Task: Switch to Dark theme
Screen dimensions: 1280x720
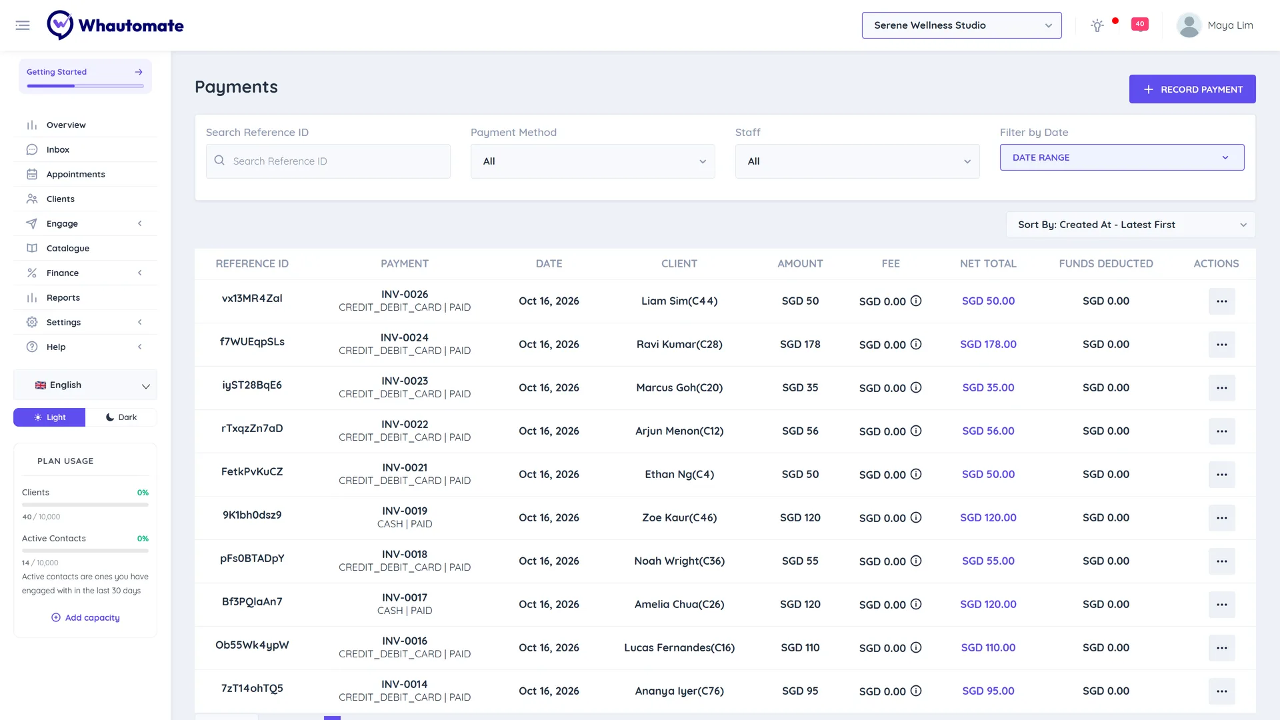Action: (121, 417)
